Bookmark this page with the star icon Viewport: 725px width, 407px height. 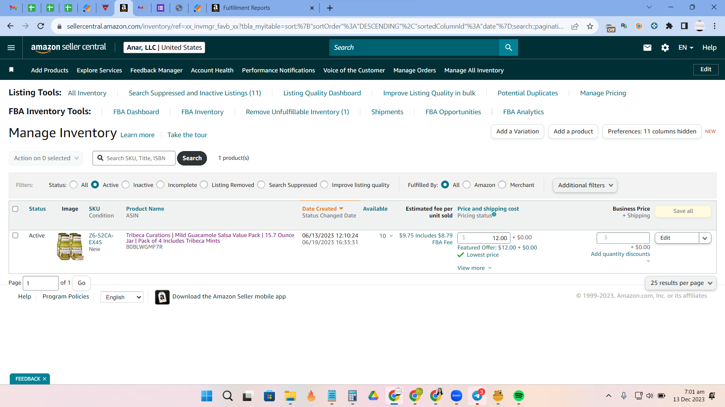(590, 26)
